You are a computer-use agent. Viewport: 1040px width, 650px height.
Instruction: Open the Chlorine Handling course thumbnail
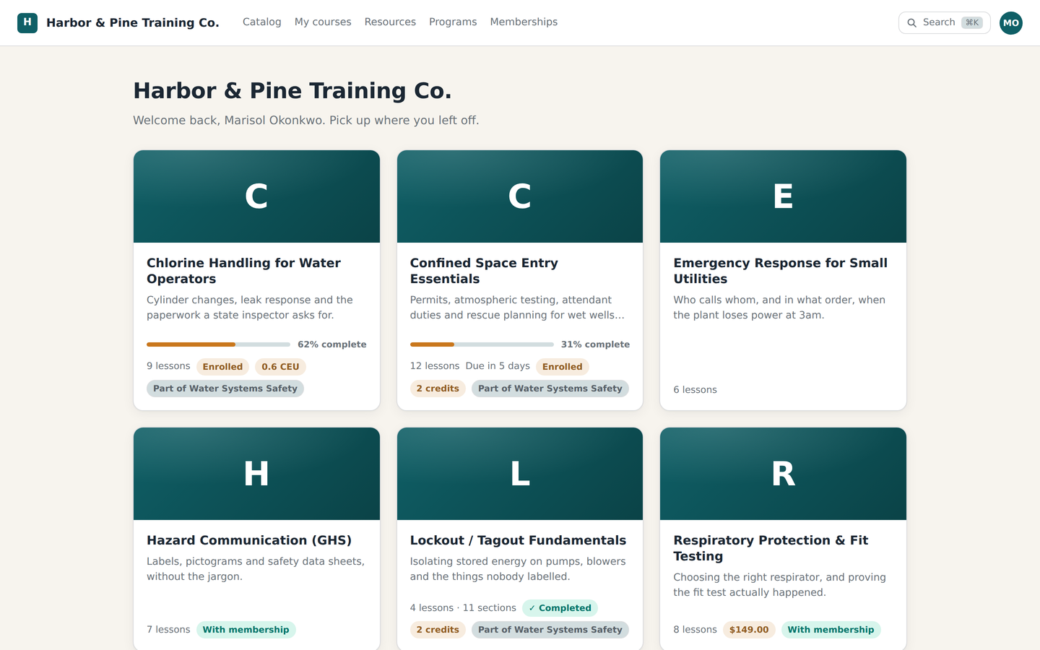click(256, 196)
